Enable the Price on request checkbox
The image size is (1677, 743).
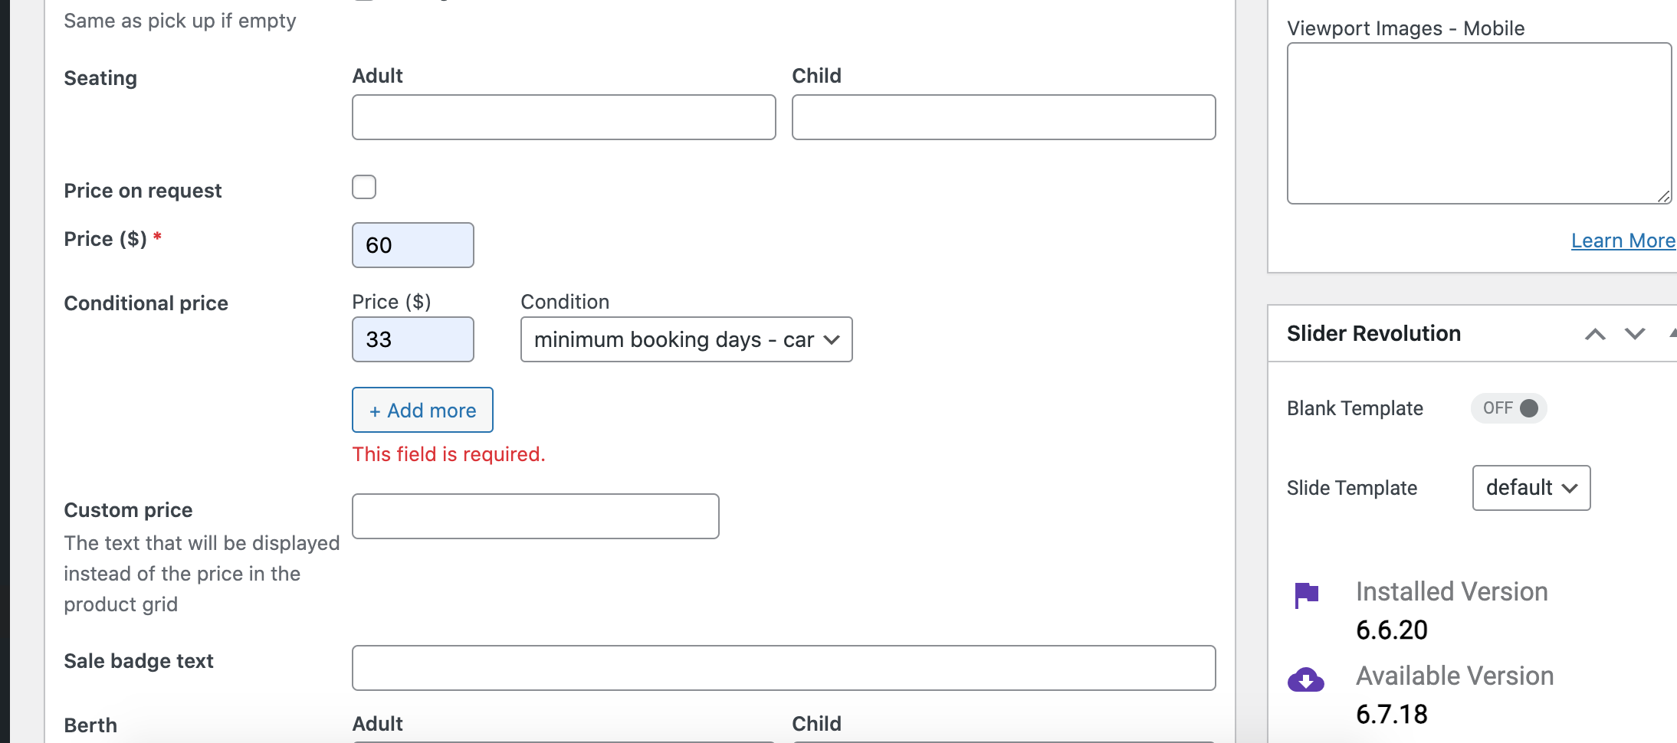364,187
